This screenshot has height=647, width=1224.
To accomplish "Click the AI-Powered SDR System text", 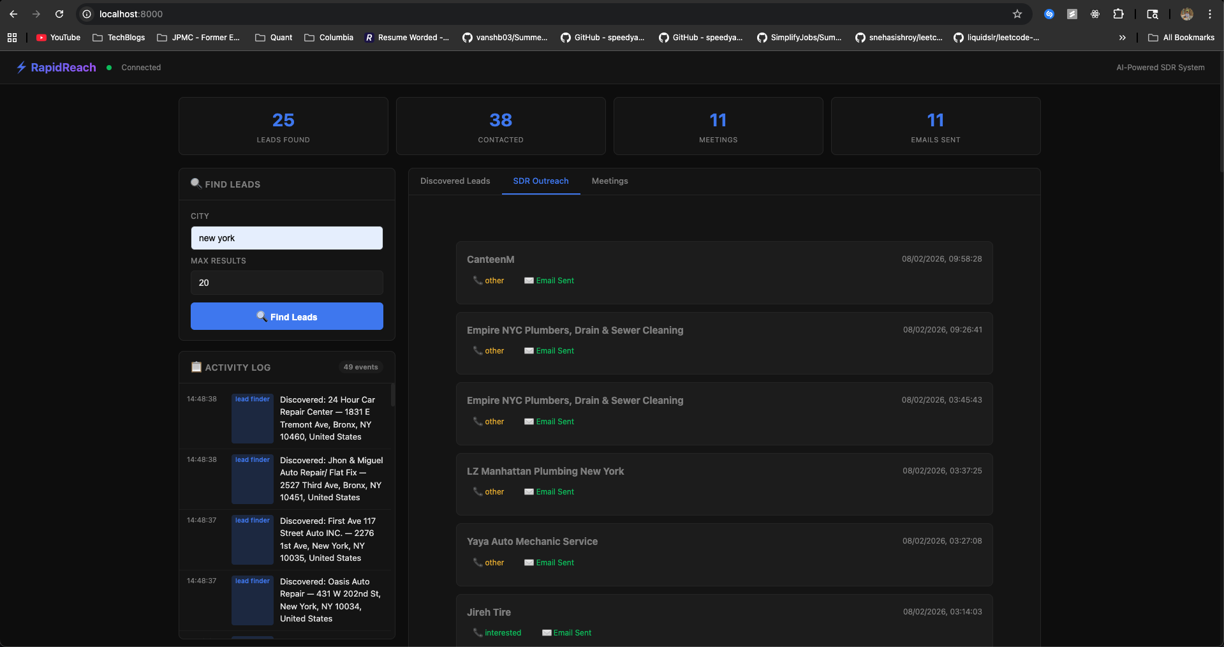I will tap(1160, 68).
